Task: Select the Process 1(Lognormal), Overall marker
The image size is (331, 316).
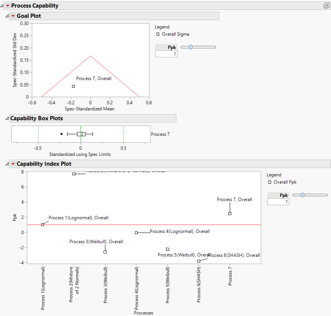Action: click(x=42, y=225)
